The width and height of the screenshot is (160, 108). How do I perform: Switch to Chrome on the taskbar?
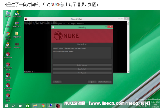point(43,106)
